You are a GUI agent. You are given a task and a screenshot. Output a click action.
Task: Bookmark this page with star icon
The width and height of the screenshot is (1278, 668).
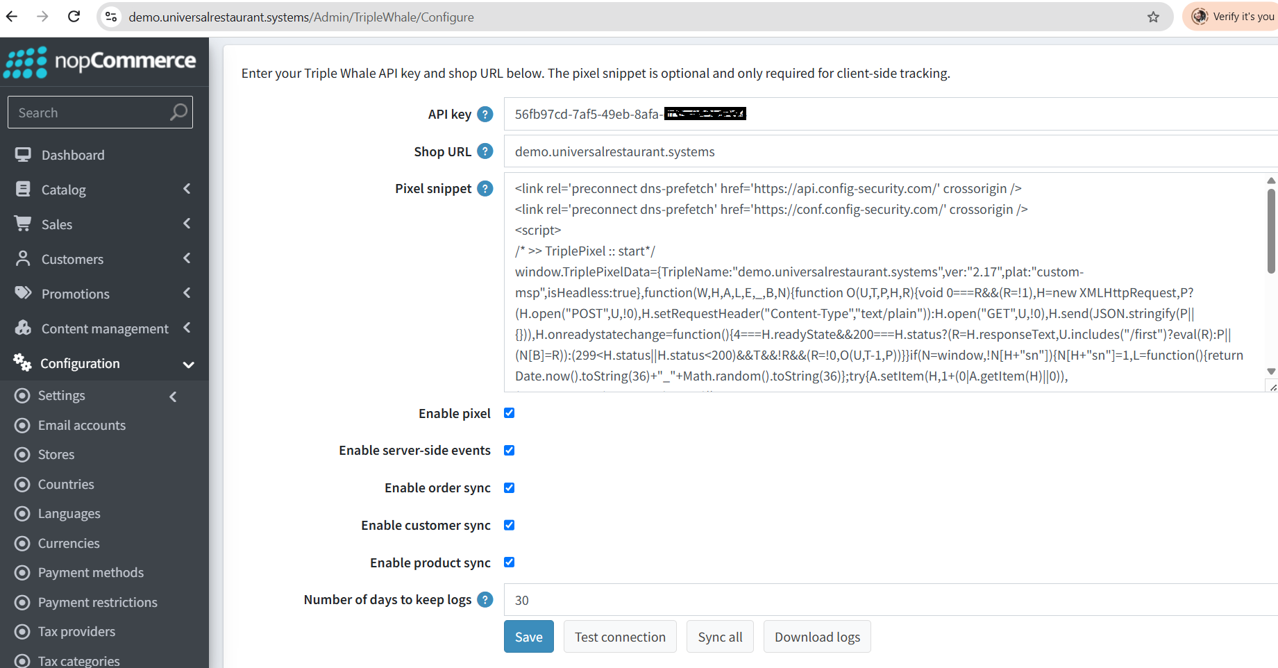1153,17
